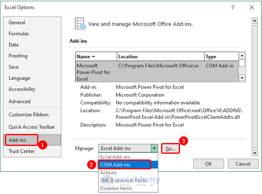Click the add-ins gear icon in header
Screen dimensions: 262x194
[80, 24]
